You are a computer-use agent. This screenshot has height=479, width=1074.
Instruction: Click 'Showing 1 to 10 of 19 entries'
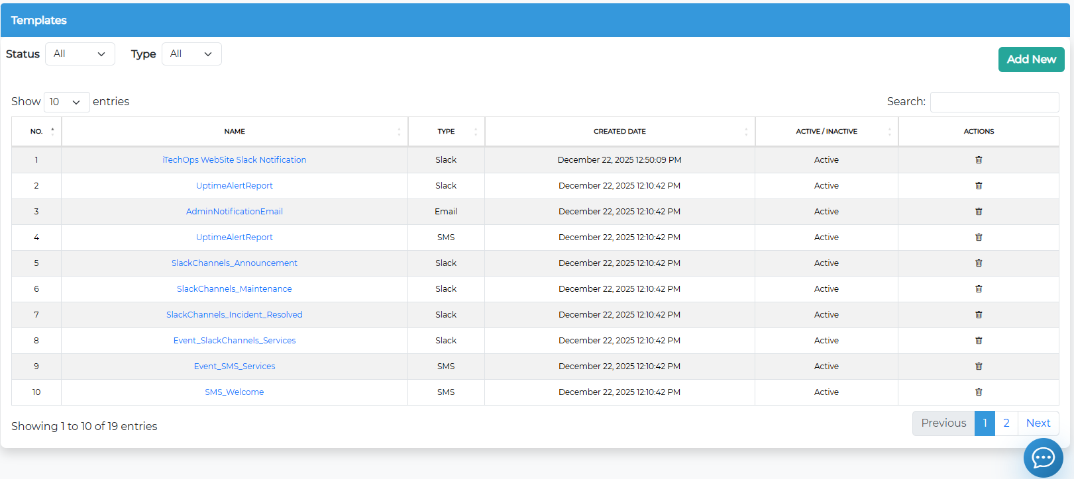coord(84,427)
